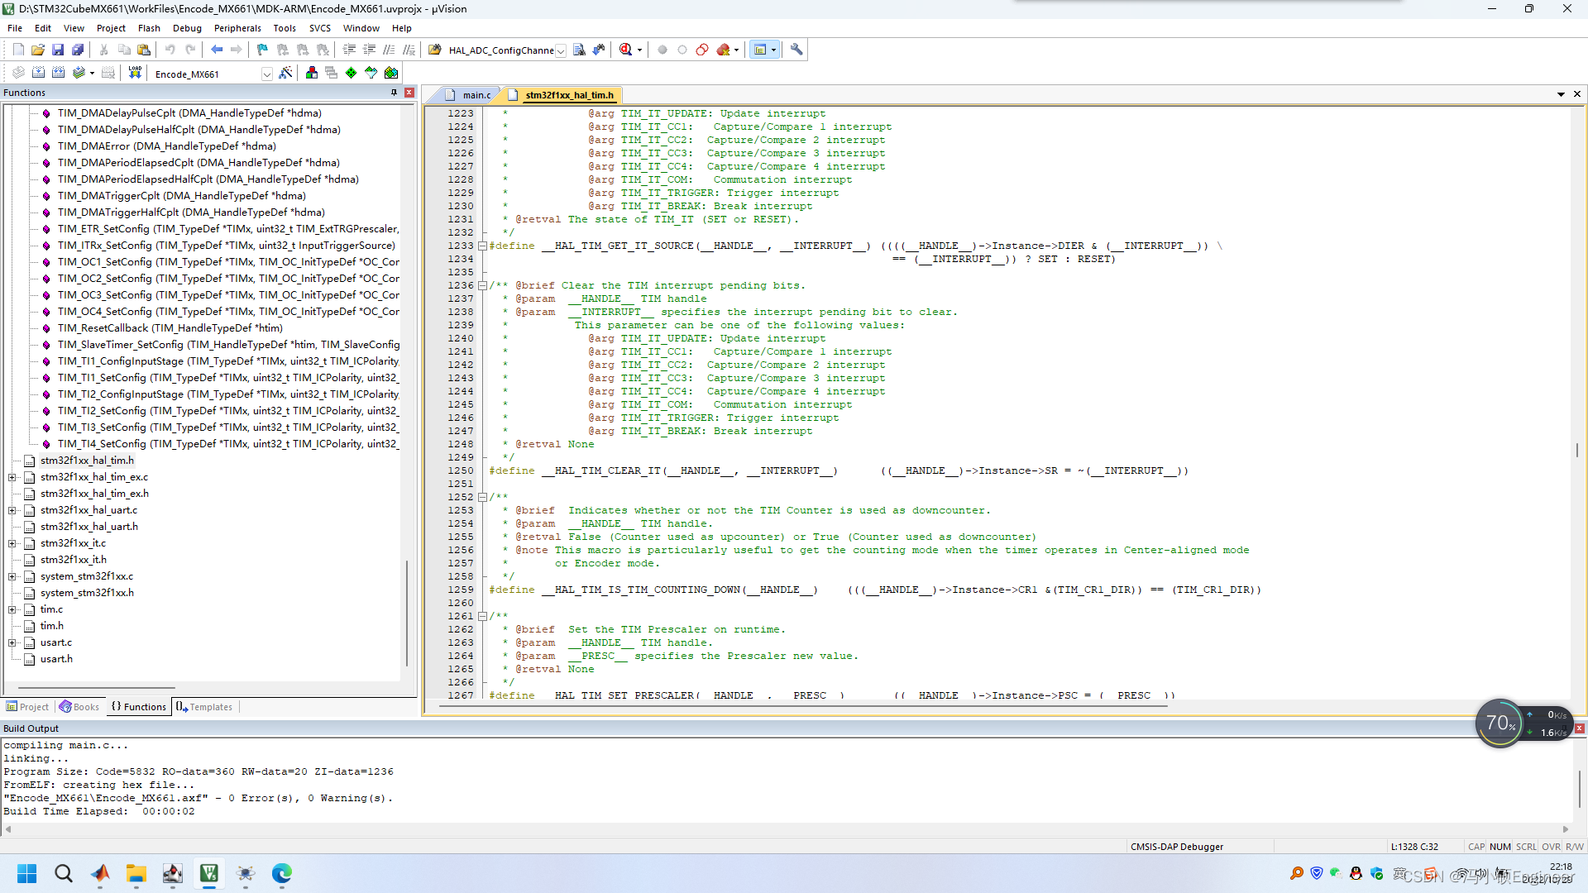Viewport: 1588px width, 893px height.
Task: Pin the Functions panel open
Action: tap(395, 92)
